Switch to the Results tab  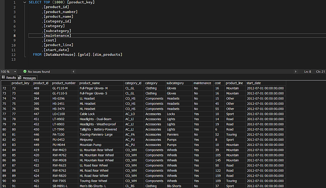pos(11,78)
